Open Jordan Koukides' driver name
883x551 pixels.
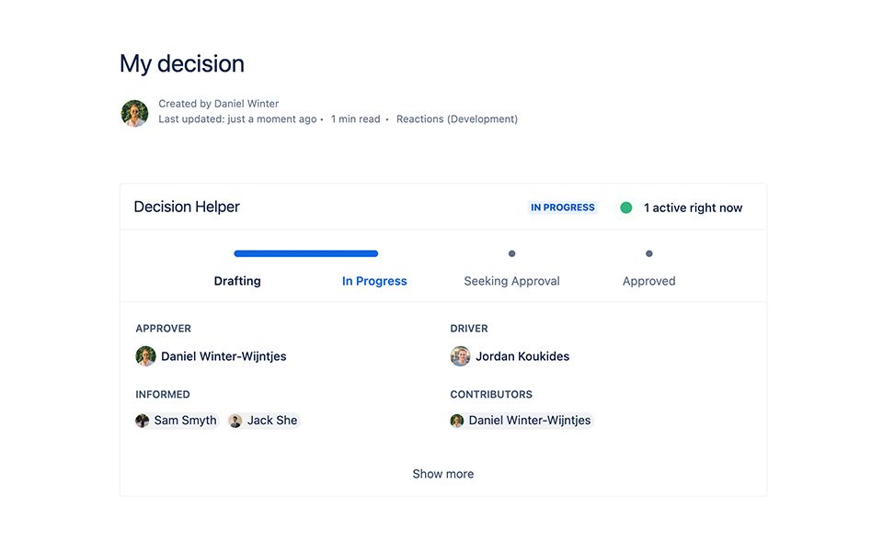522,356
